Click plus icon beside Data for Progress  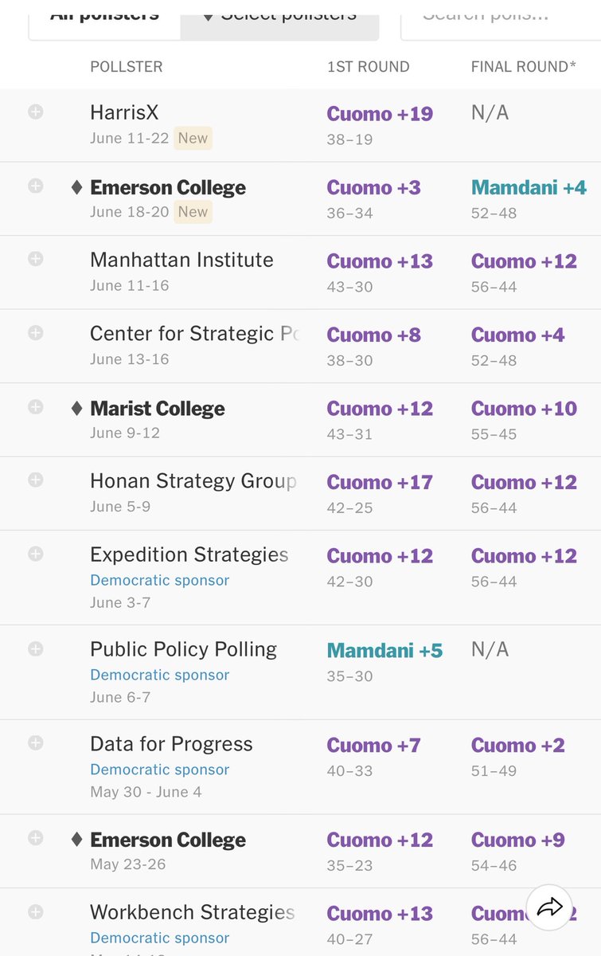(x=35, y=742)
